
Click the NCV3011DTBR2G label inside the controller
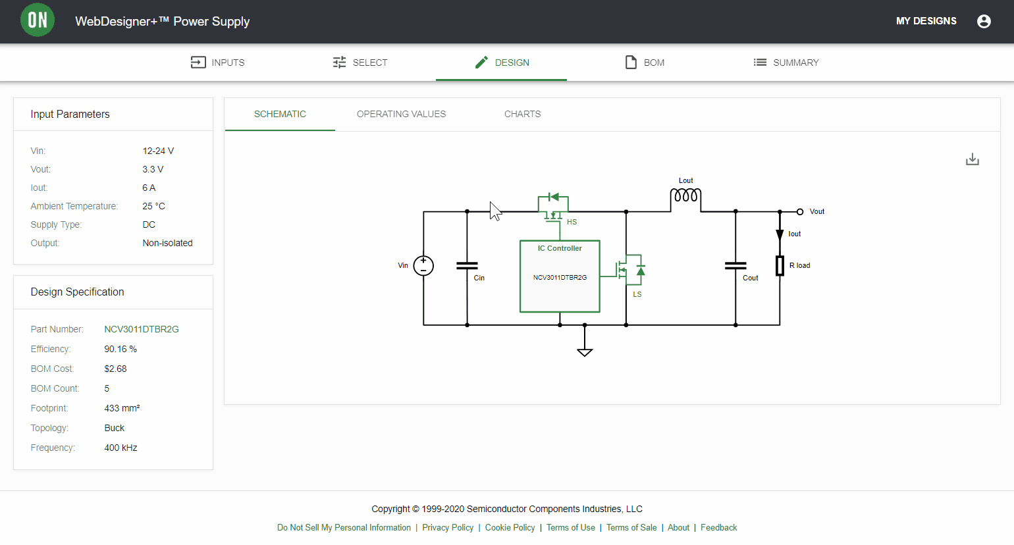[560, 278]
